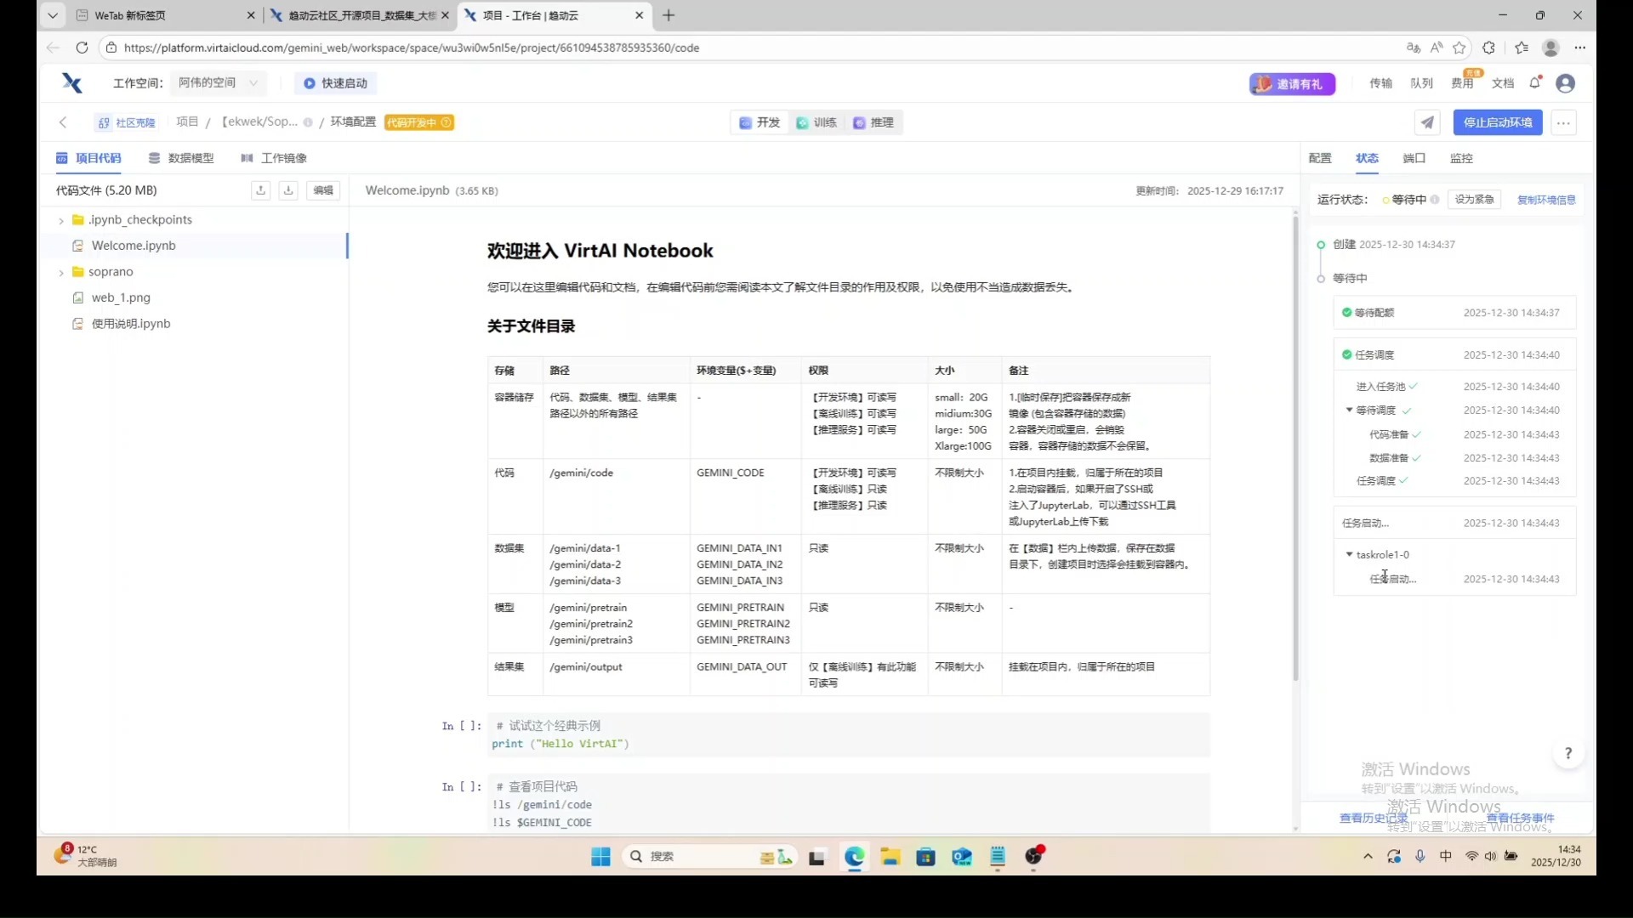Click the read aloud icon
Image resolution: width=1633 pixels, height=918 pixels.
tap(1437, 48)
